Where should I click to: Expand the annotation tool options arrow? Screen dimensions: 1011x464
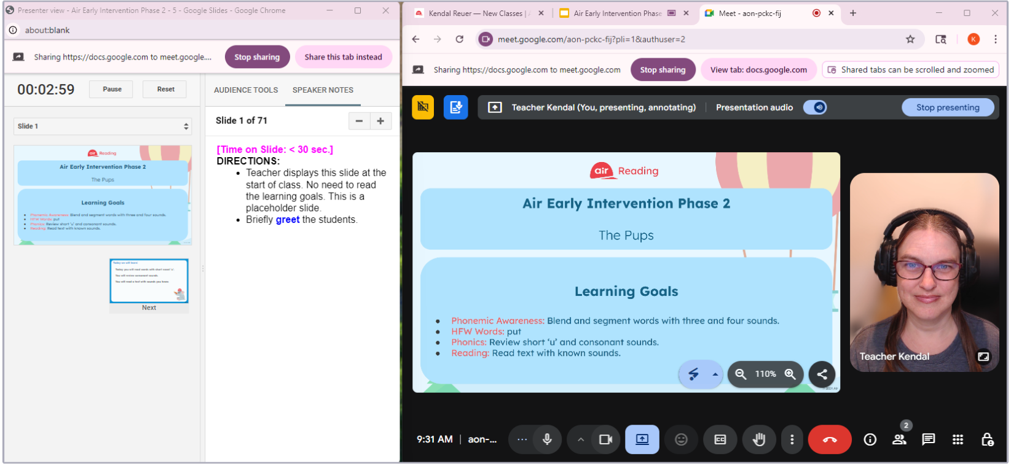point(715,374)
